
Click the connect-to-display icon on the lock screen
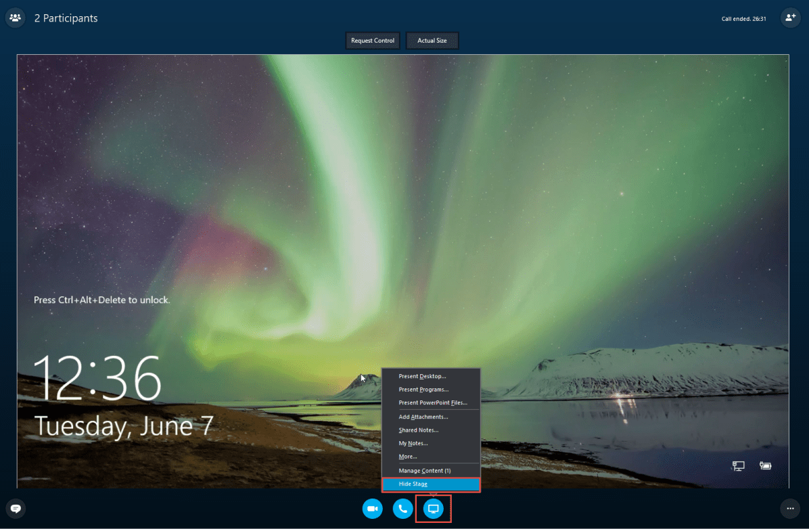(738, 465)
